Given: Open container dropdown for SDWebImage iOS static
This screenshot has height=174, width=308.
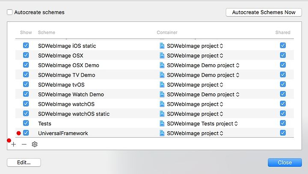Looking at the screenshot, I should [x=222, y=46].
